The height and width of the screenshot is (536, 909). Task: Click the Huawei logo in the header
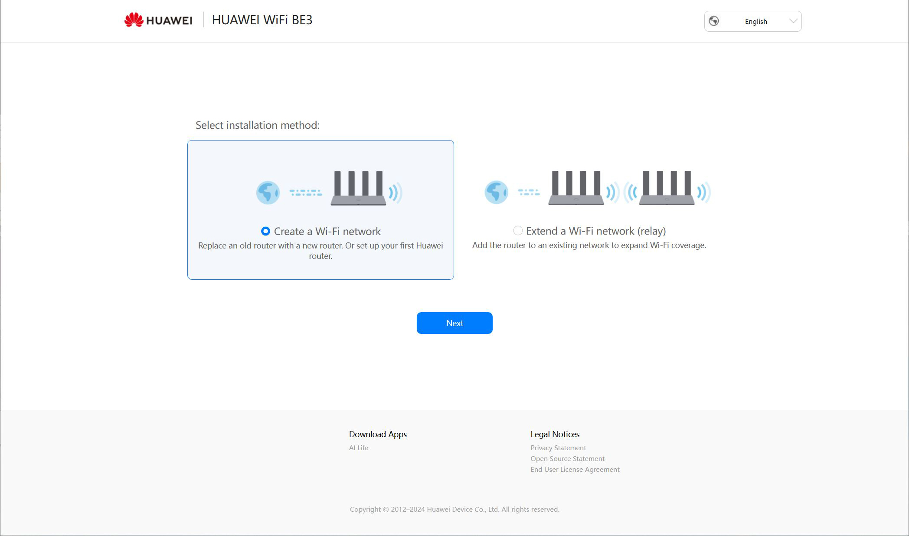click(x=158, y=20)
